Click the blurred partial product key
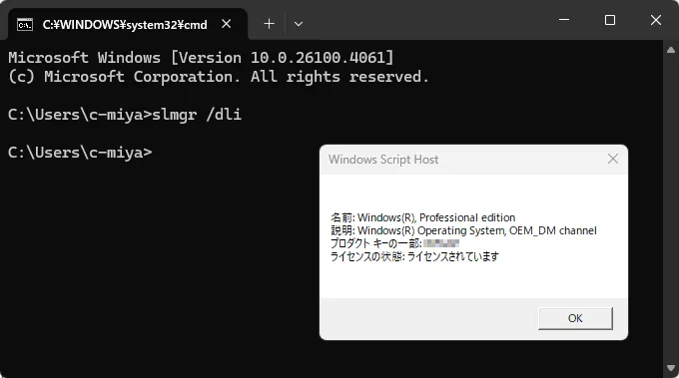This screenshot has height=378, width=679. [x=441, y=243]
